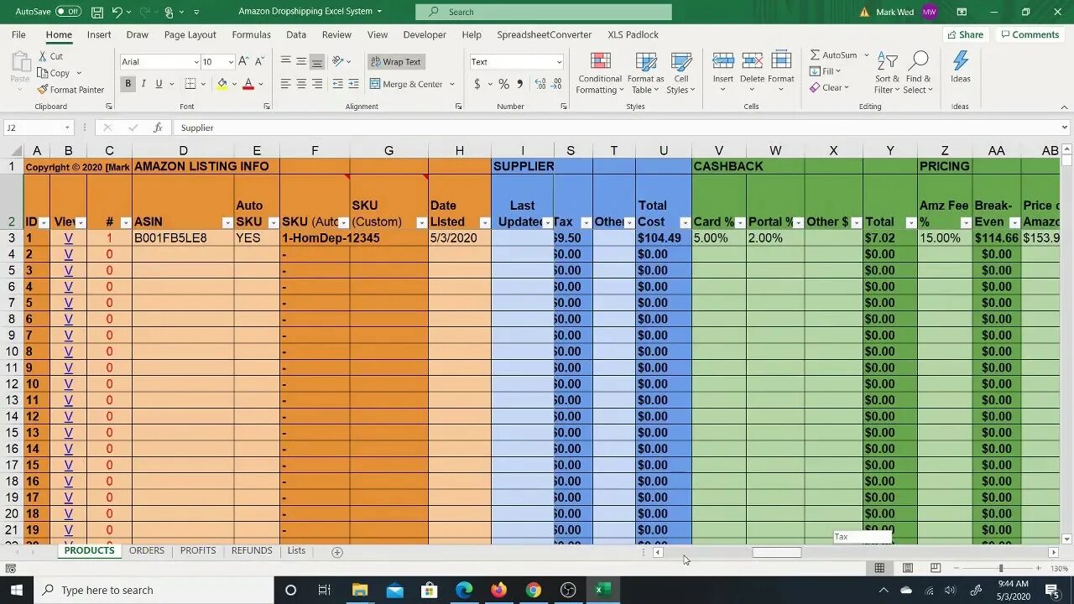Open the Data ribbon tab
This screenshot has width=1074, height=604.
pyautogui.click(x=296, y=35)
